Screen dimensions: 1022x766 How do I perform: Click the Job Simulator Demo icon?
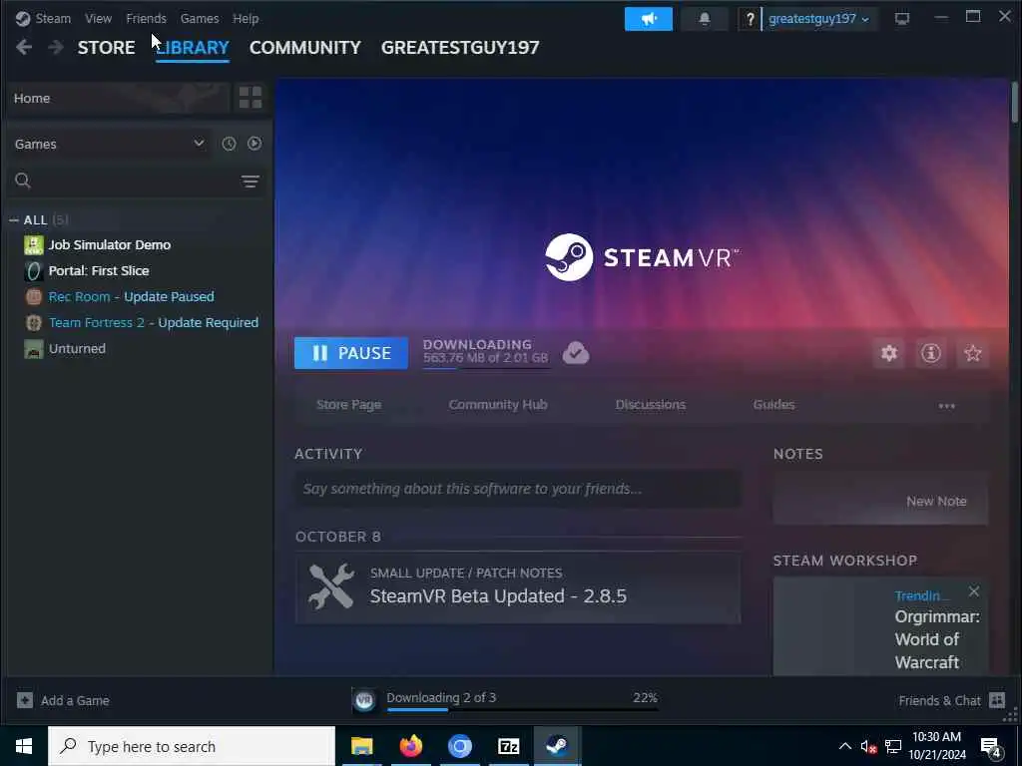coord(33,245)
